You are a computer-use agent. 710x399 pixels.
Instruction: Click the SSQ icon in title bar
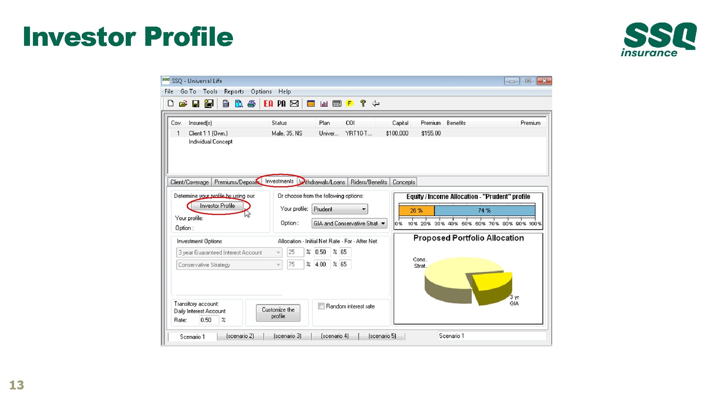pyautogui.click(x=166, y=80)
